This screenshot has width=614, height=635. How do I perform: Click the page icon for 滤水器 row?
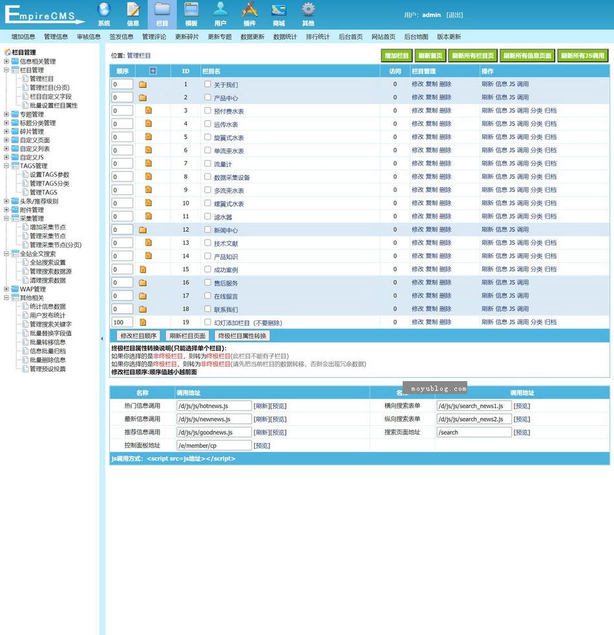pyautogui.click(x=149, y=216)
